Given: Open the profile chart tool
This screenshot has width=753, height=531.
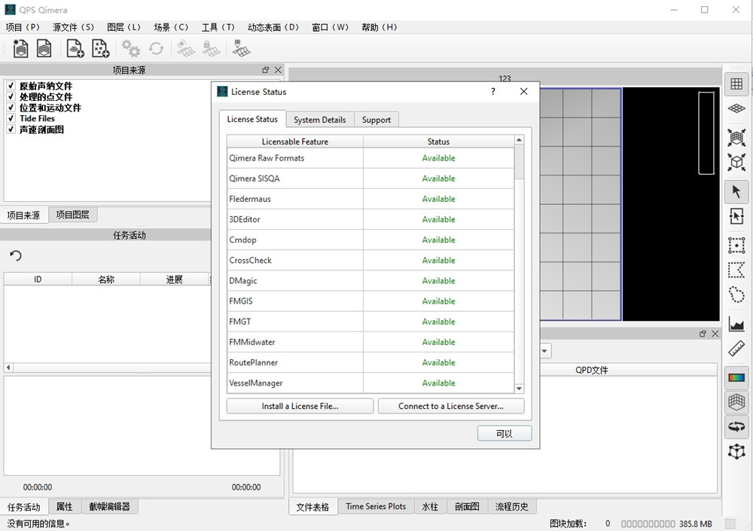Looking at the screenshot, I should [736, 325].
